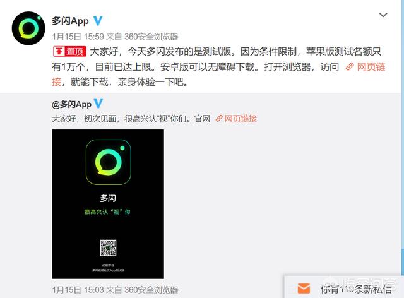
Task: Open the 多闪App profile avatar
Action: pyautogui.click(x=28, y=28)
